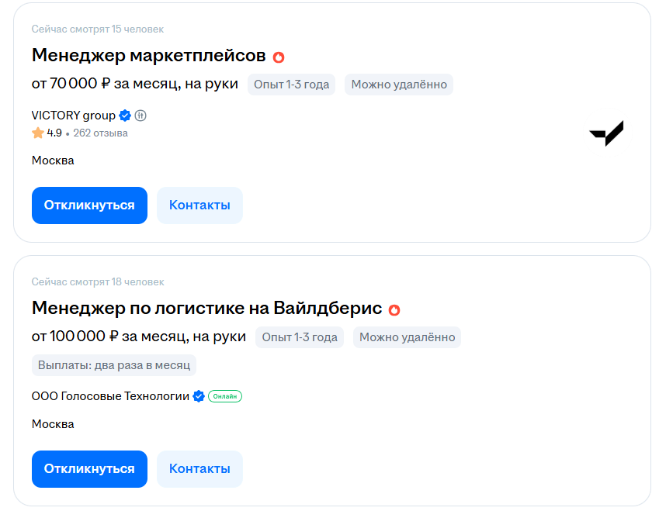Open the 262 отзыва reviews link

click(x=100, y=133)
